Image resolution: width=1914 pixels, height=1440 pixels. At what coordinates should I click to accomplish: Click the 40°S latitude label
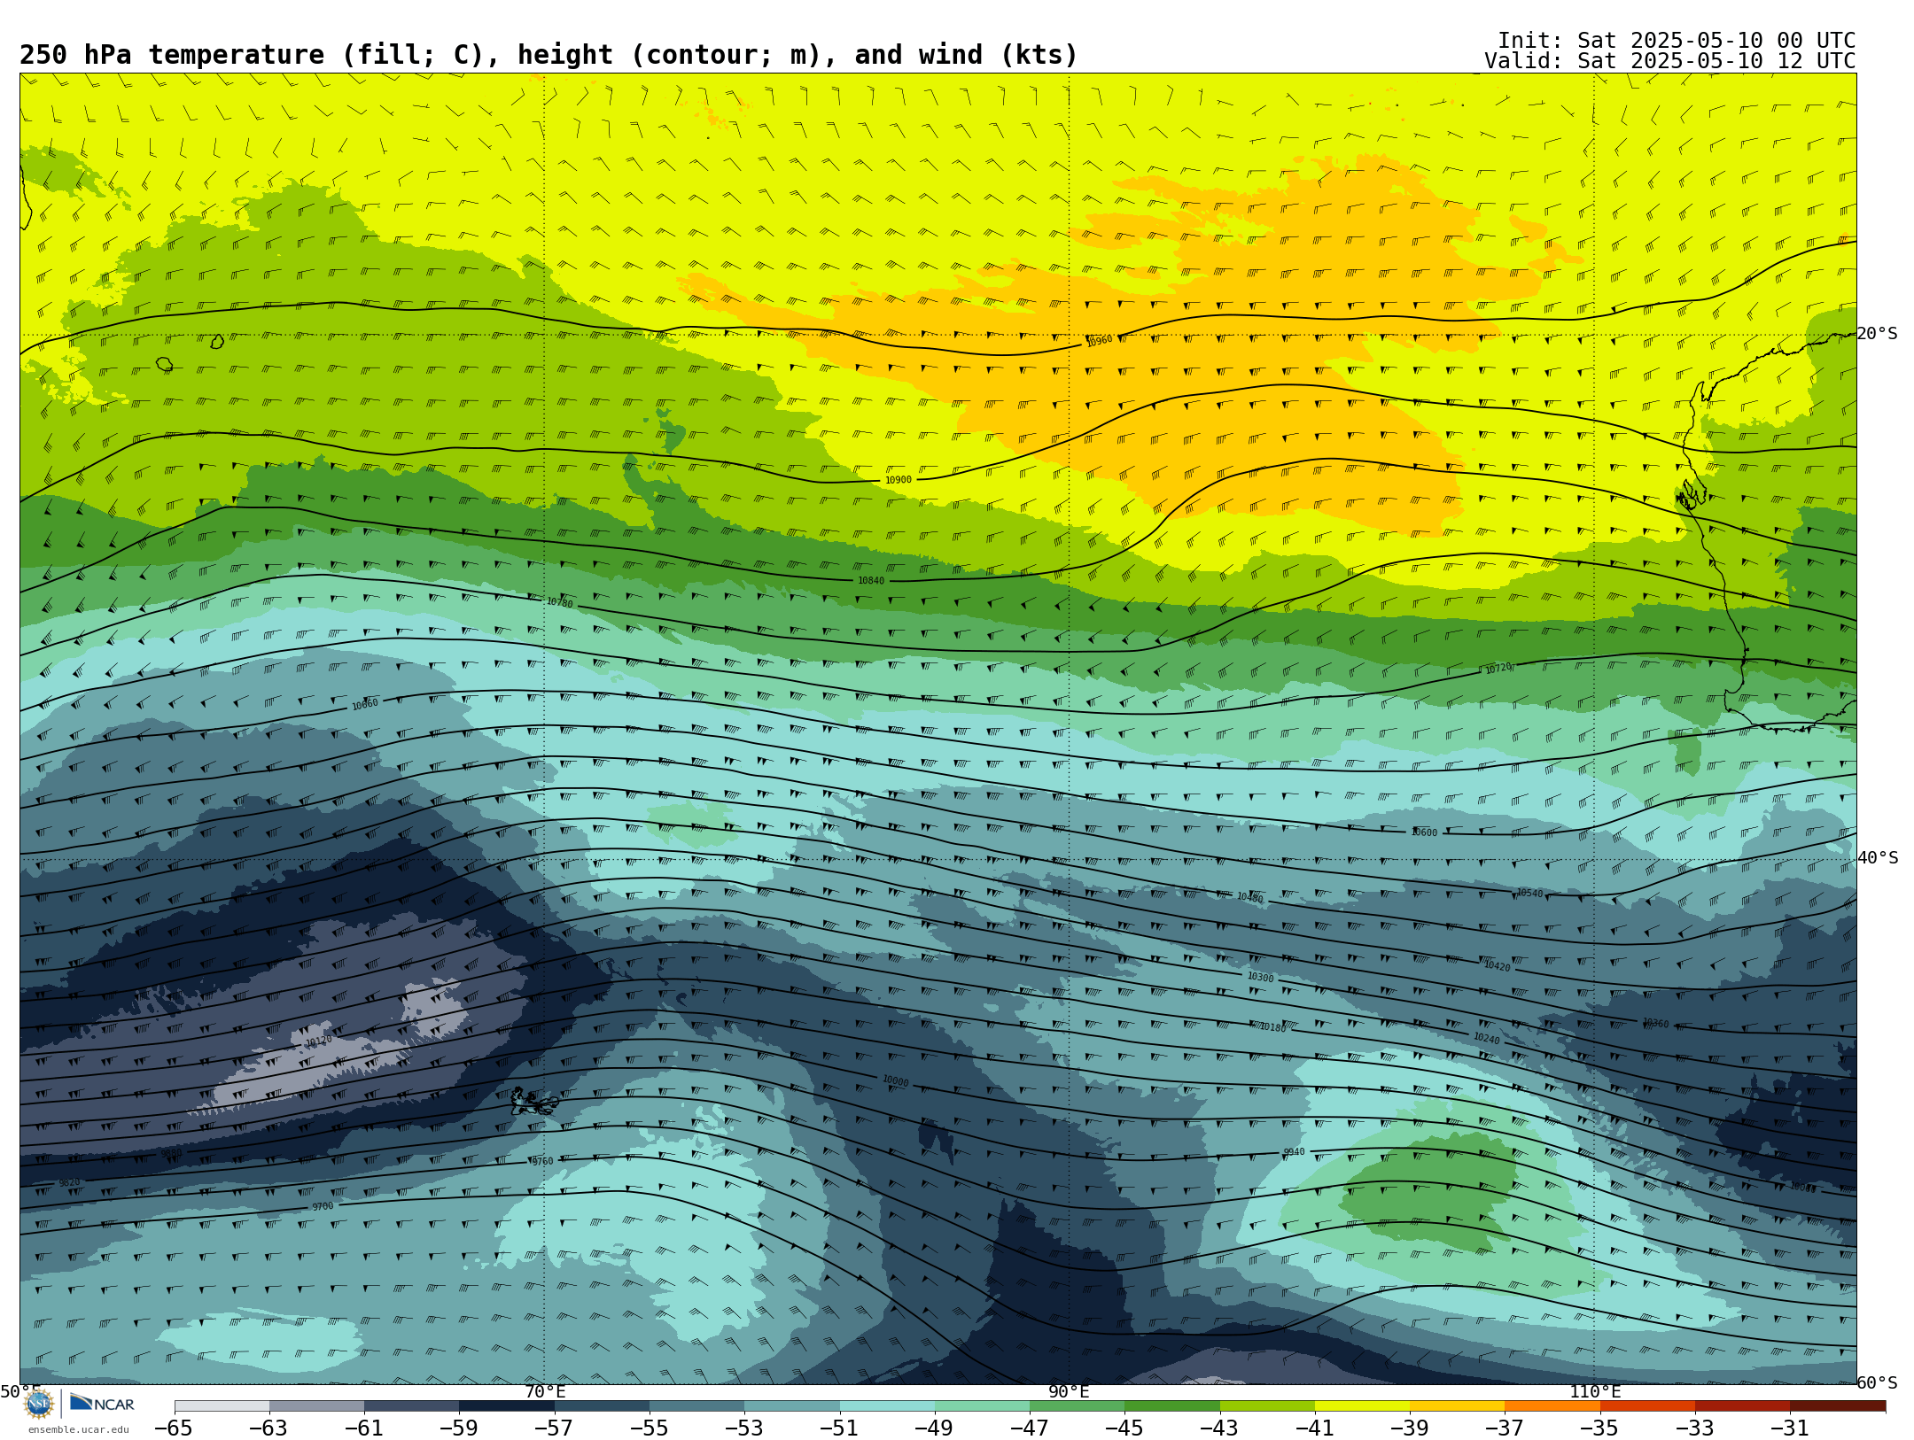1877,858
